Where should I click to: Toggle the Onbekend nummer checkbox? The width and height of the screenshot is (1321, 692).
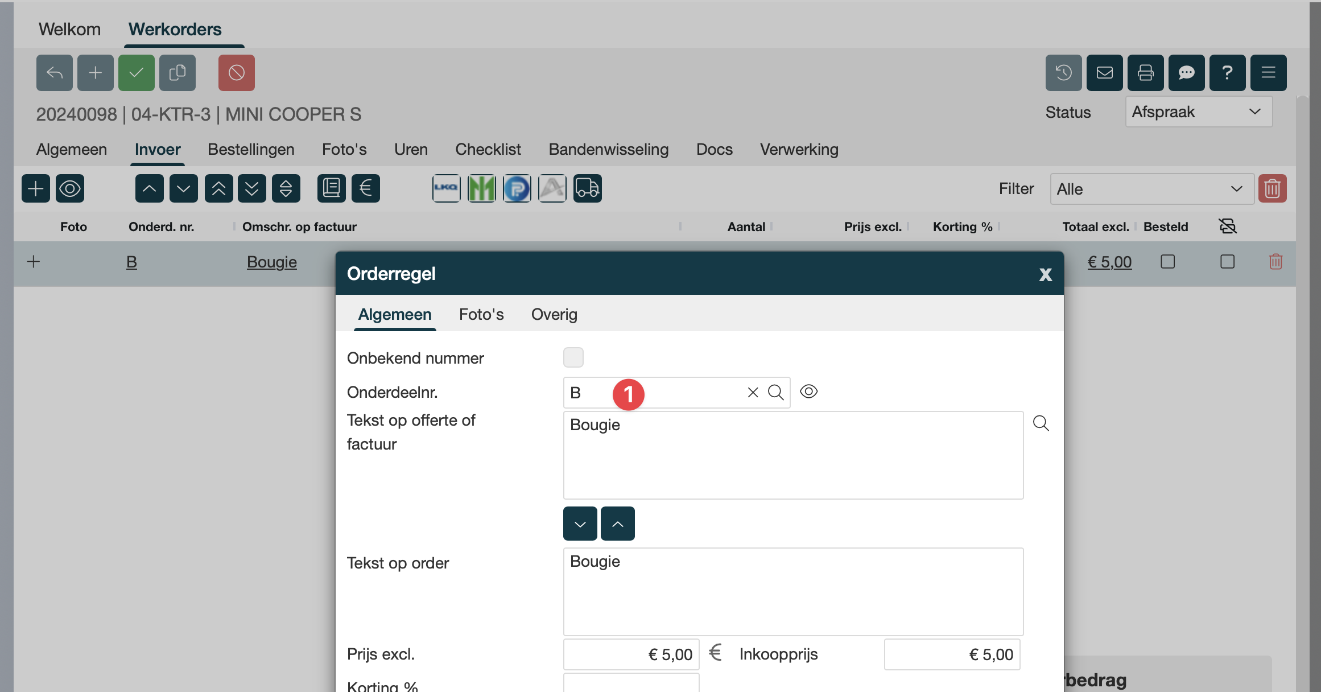click(573, 357)
